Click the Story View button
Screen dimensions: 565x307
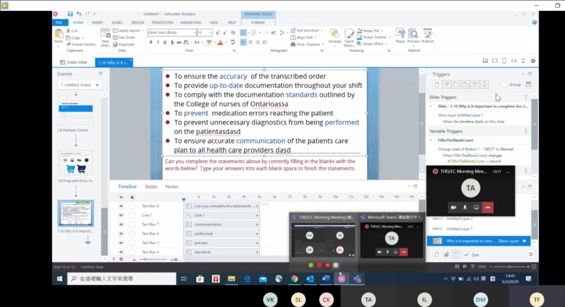[x=74, y=62]
